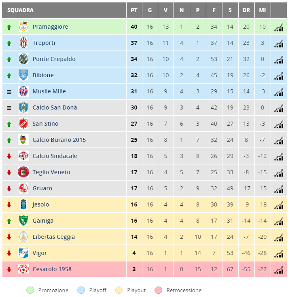Click the Vigor team crest
290x297 pixels.
click(x=23, y=253)
